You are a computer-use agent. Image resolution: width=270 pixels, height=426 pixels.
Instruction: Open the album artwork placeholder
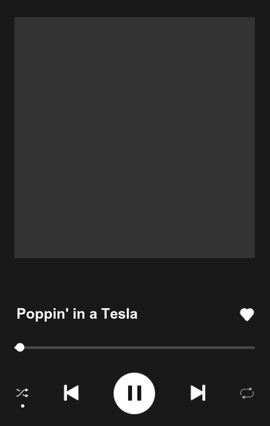click(x=135, y=138)
